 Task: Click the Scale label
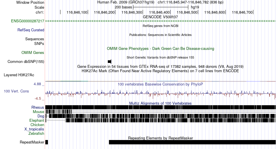coord(39,7)
